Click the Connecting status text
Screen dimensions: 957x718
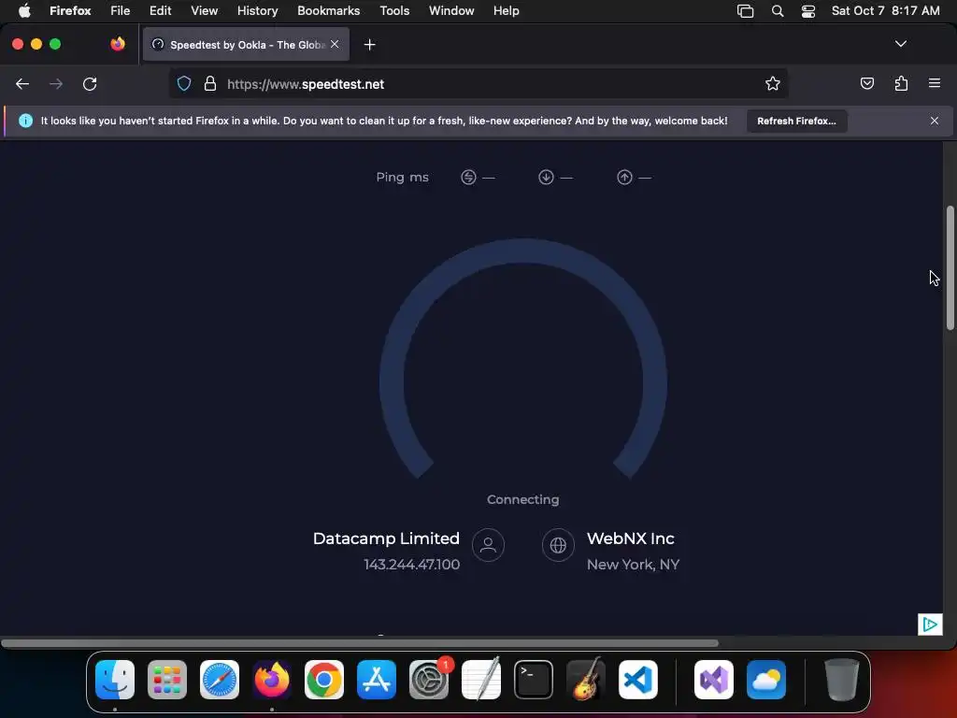point(523,499)
